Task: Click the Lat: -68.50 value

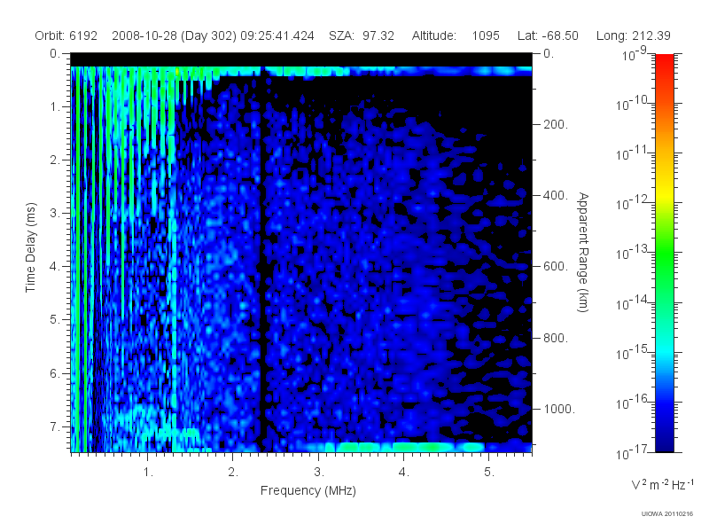Action: click(x=548, y=35)
